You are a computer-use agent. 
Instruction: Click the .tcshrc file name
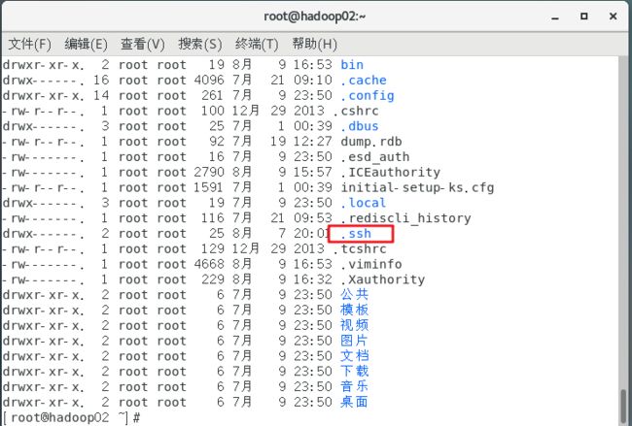(x=360, y=249)
